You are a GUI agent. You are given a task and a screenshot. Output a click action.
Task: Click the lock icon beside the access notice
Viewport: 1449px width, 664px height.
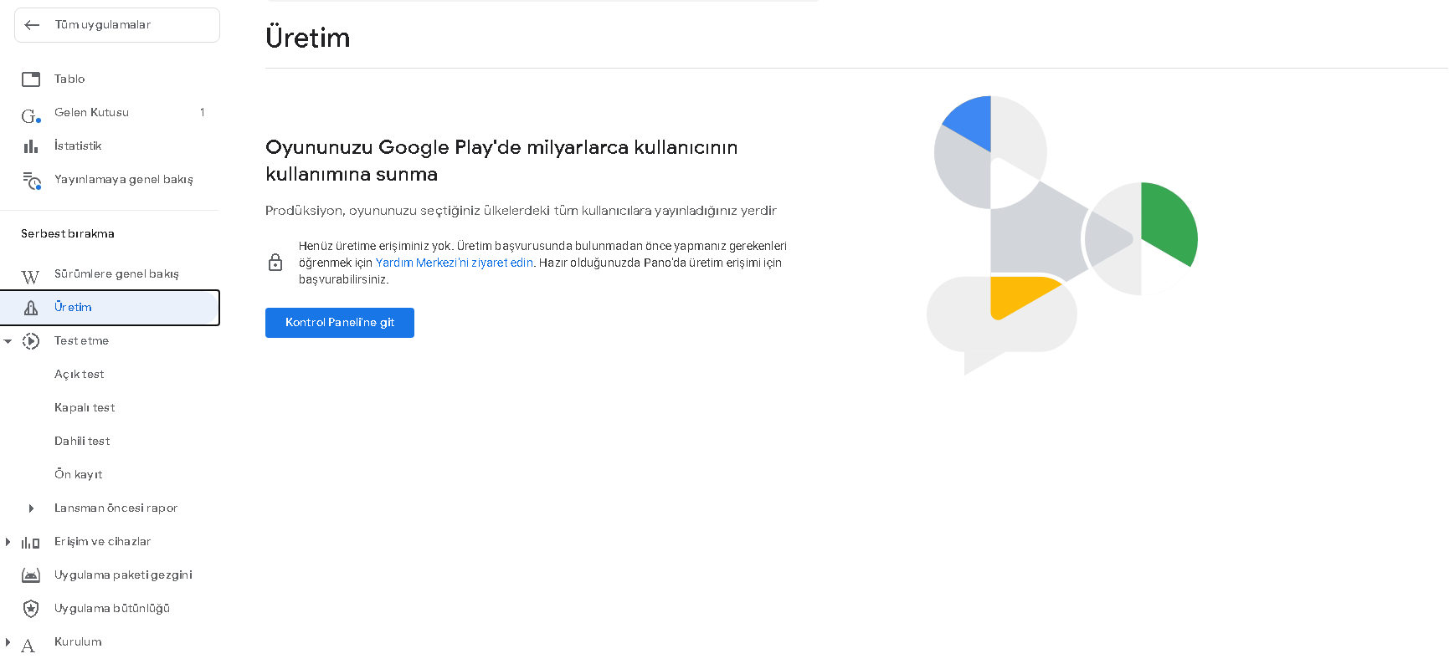pyautogui.click(x=275, y=263)
